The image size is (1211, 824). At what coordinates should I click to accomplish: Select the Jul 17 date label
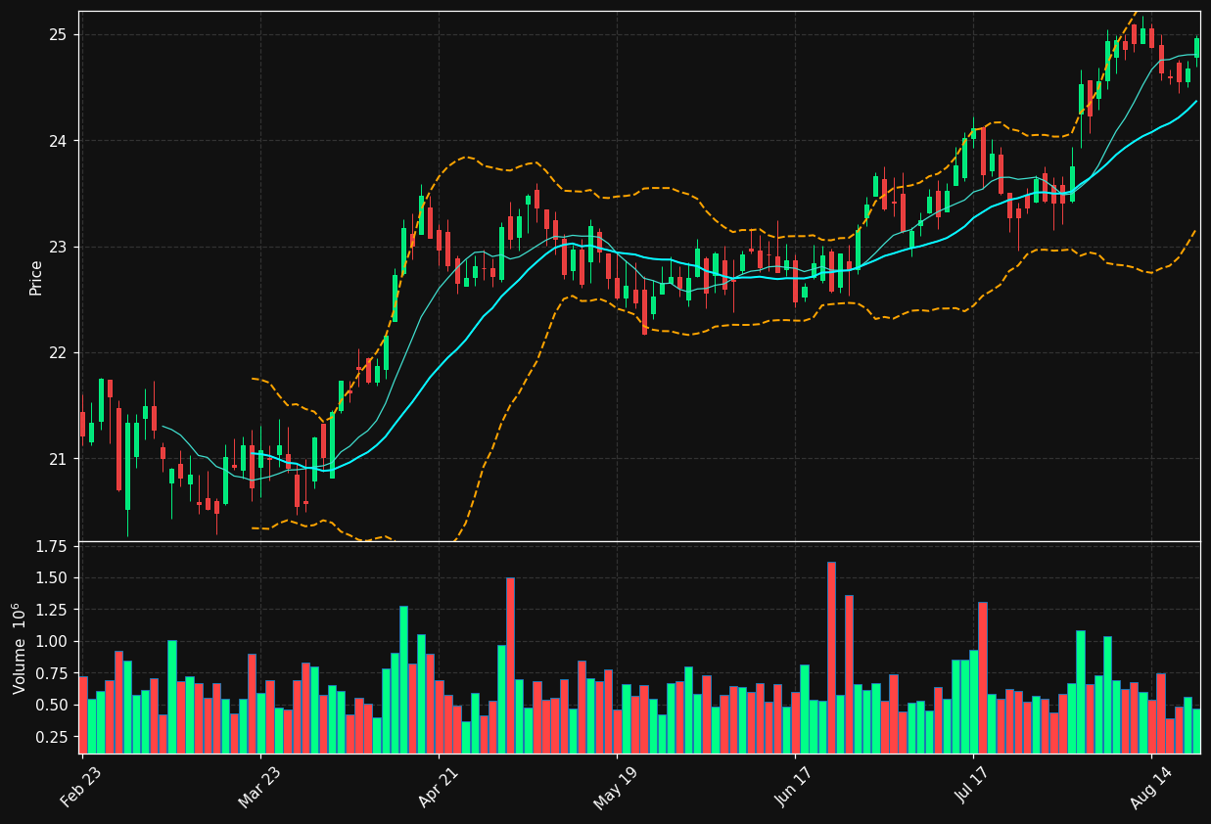point(972,787)
